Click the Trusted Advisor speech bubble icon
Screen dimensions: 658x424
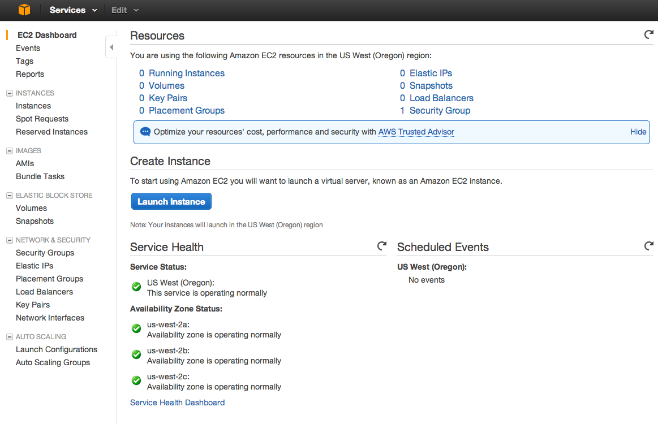145,132
